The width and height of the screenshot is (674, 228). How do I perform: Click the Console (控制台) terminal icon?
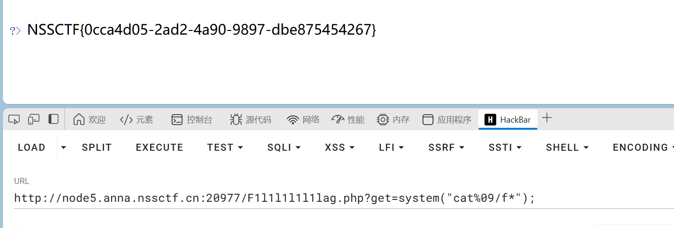coord(177,120)
